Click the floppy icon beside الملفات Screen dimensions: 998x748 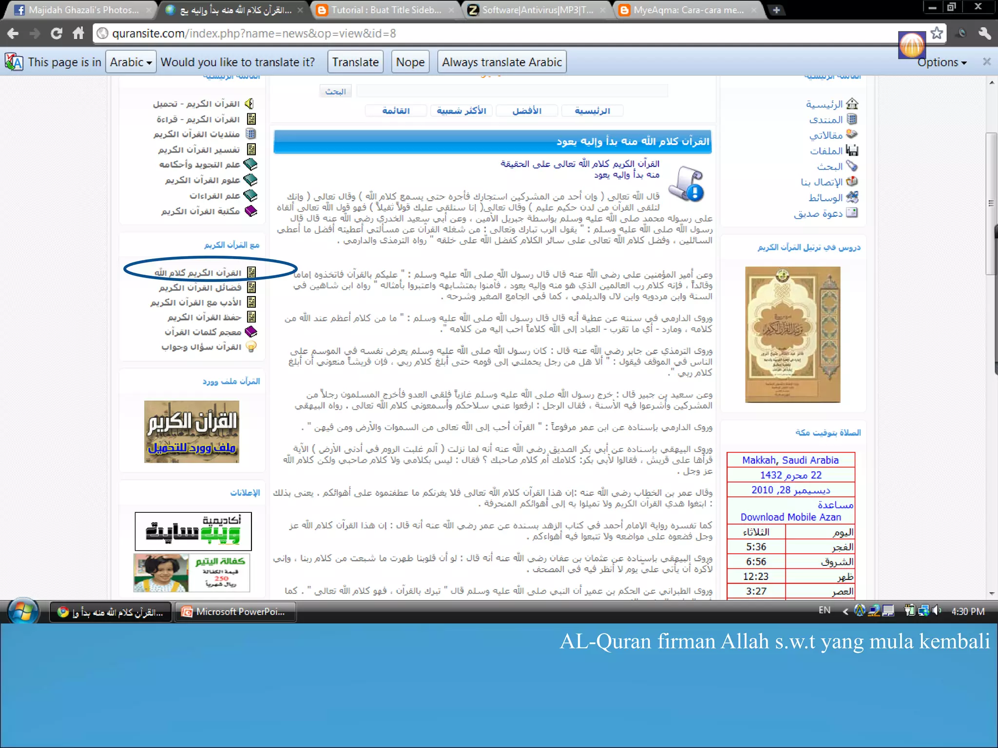[852, 150]
